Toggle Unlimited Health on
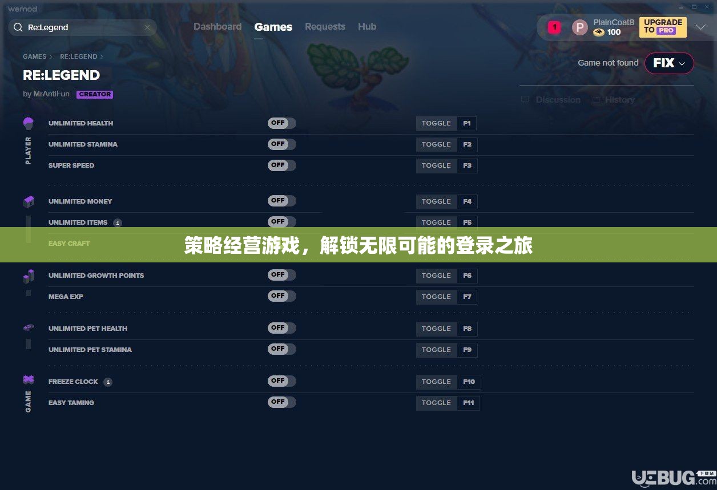Viewport: 717px width, 490px height. coord(282,123)
